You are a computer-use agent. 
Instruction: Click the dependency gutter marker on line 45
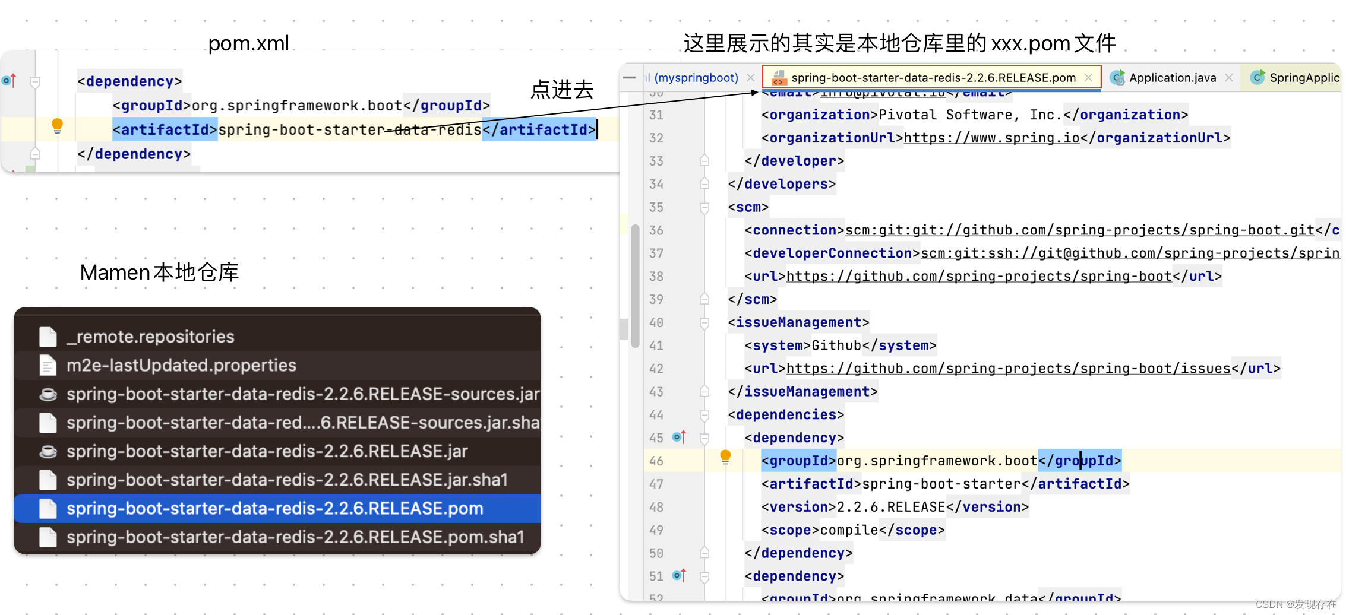679,438
